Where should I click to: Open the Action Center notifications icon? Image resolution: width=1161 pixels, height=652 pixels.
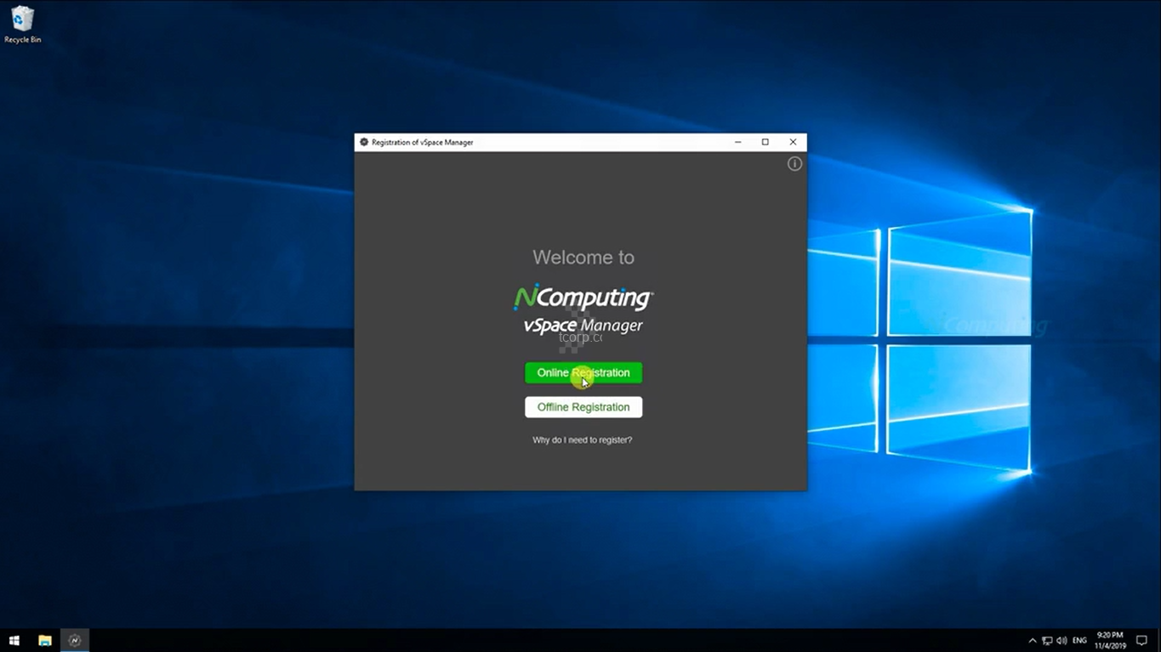[x=1141, y=640]
